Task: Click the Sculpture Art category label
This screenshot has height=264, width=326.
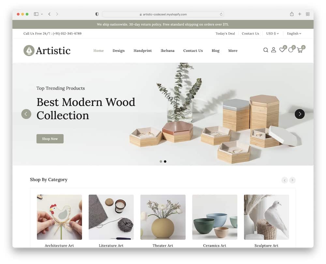Action: [x=266, y=245]
